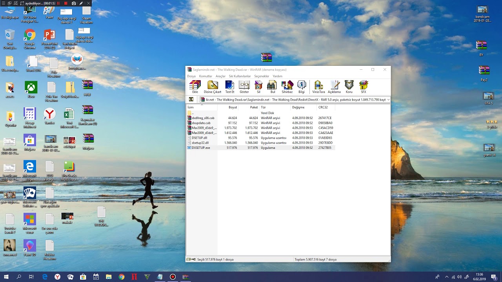502x282 pixels.
Task: Click the taskbar search magnifier icon
Action: pos(19,277)
